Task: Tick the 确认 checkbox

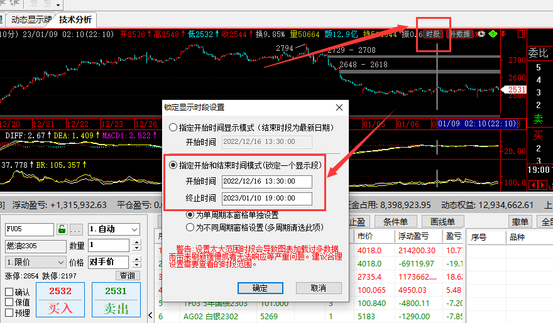Action: point(9,292)
